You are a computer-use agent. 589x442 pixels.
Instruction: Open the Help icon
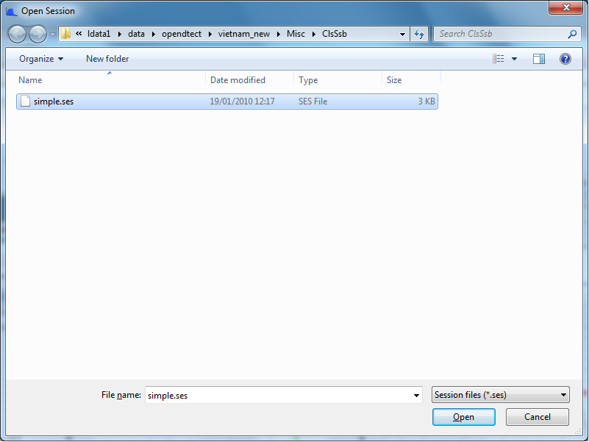(565, 58)
